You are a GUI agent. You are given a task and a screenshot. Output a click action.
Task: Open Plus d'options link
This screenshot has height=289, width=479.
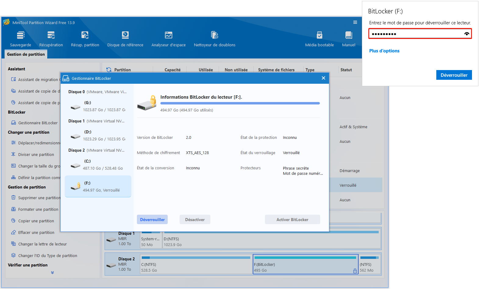[384, 51]
